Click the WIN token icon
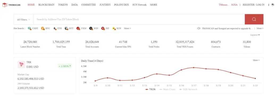 tap(91, 28)
